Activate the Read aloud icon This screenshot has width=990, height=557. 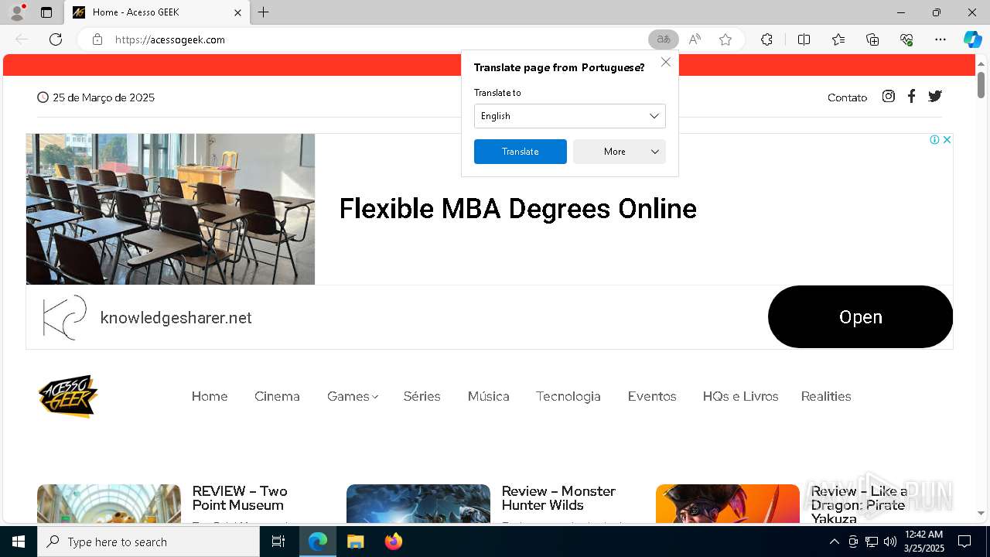pyautogui.click(x=695, y=39)
